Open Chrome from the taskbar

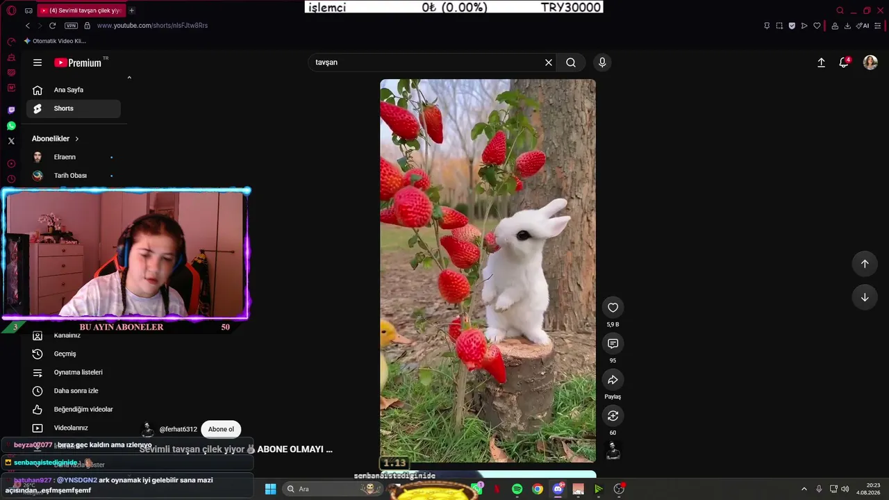click(538, 489)
